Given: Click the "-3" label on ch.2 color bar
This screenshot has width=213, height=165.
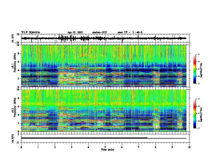Looking at the screenshot, I should point(198,99).
